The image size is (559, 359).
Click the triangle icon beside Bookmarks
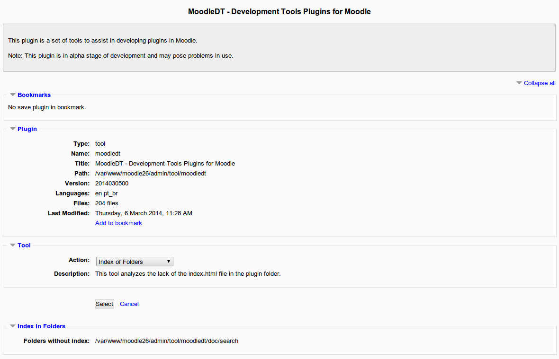(12, 95)
